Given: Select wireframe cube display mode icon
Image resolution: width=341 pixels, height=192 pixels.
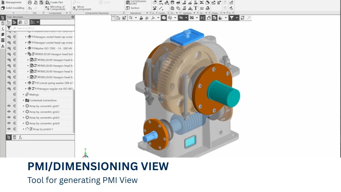Looking at the screenshot, I should tap(170, 18).
